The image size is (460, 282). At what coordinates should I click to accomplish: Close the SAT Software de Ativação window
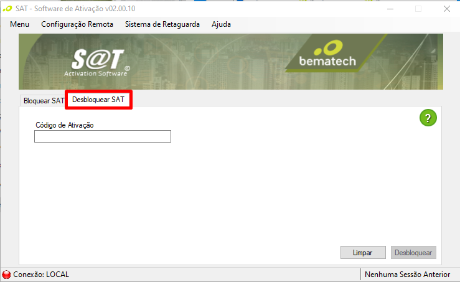coord(447,9)
